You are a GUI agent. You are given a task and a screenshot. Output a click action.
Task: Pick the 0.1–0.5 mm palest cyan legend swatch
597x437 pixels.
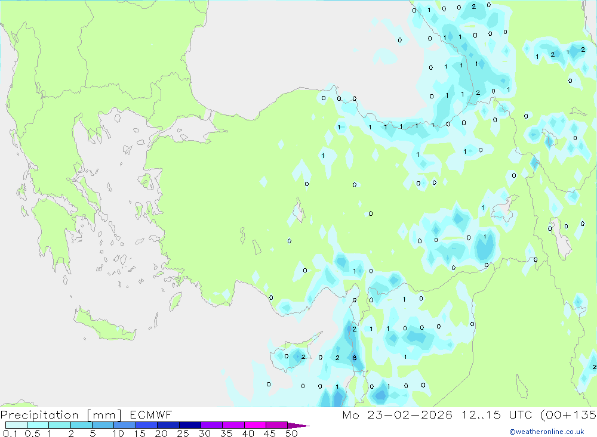(x=16, y=425)
